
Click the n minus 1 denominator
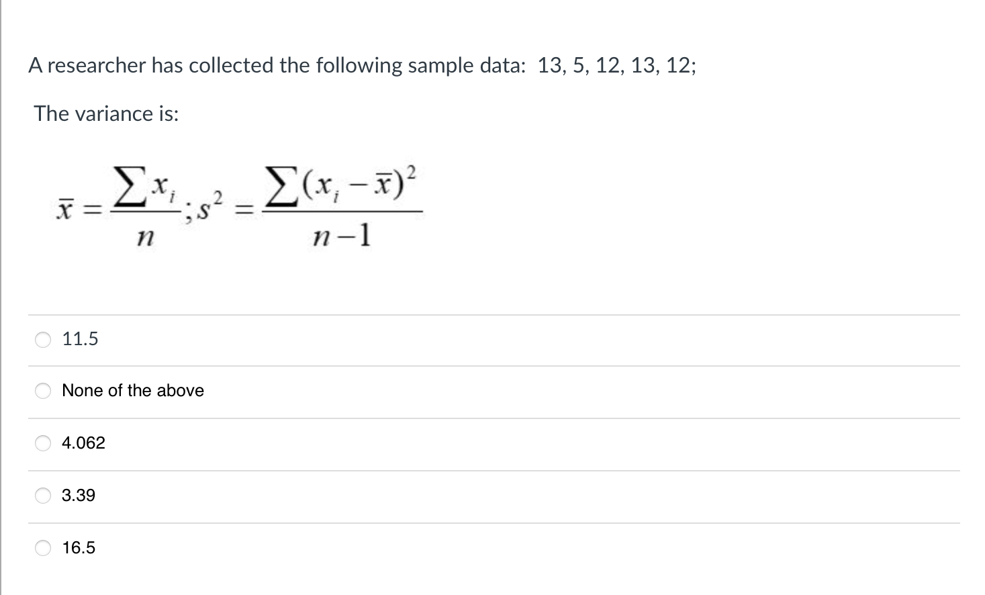pyautogui.click(x=341, y=235)
